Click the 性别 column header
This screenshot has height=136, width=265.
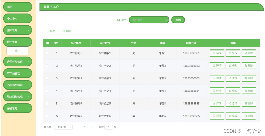point(134,43)
